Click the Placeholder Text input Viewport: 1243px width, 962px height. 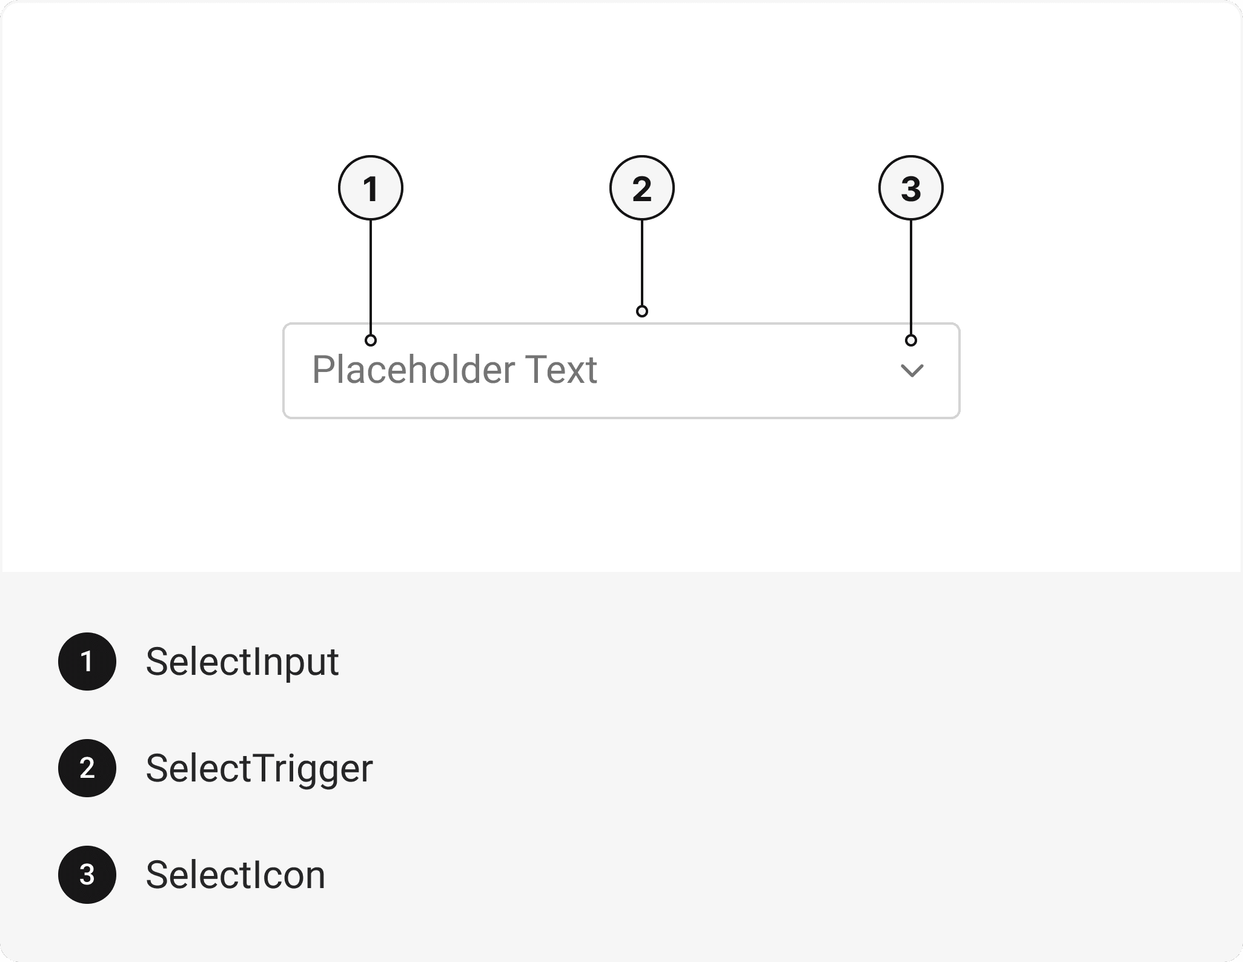pos(454,370)
